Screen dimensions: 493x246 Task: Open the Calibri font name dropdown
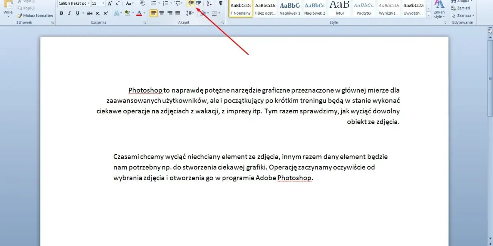(x=88, y=3)
